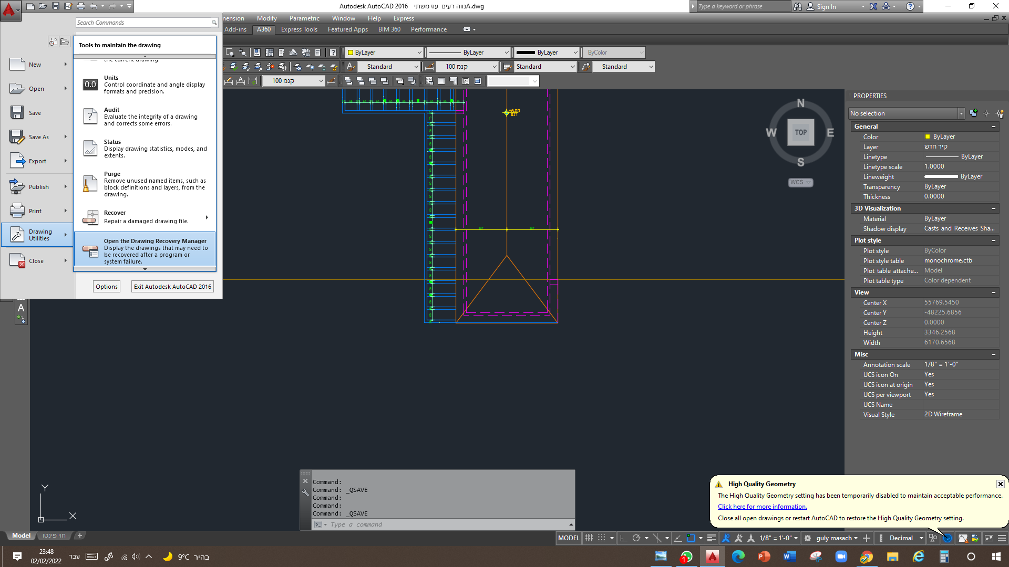Viewport: 1009px width, 567px height.
Task: Click the Quick Select icon in Properties
Action: click(x=999, y=113)
